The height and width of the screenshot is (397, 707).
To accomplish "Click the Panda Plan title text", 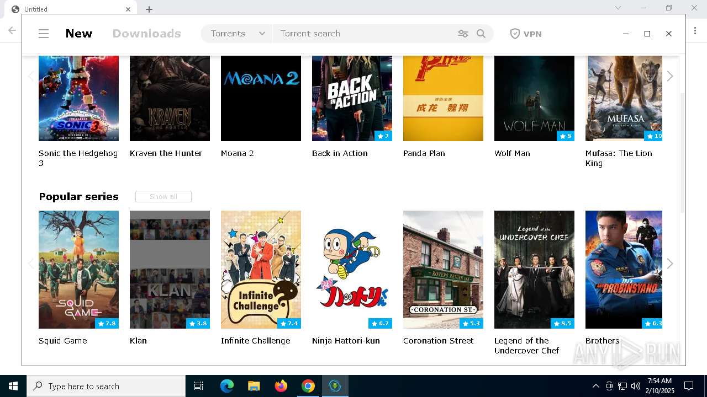I will pyautogui.click(x=424, y=153).
